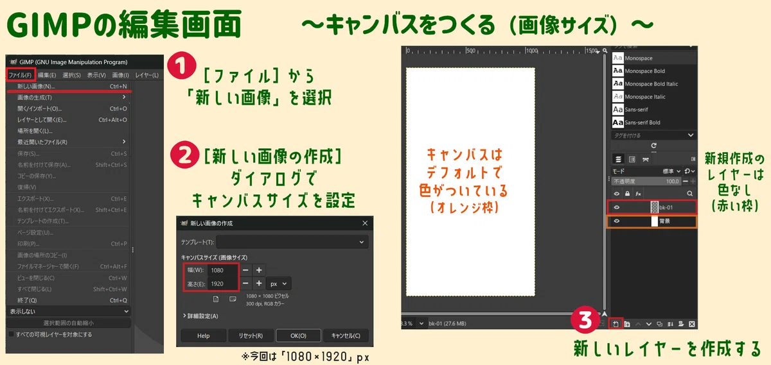Click the 選択範囲の自動縮小 button
This screenshot has width=771, height=365.
click(69, 323)
